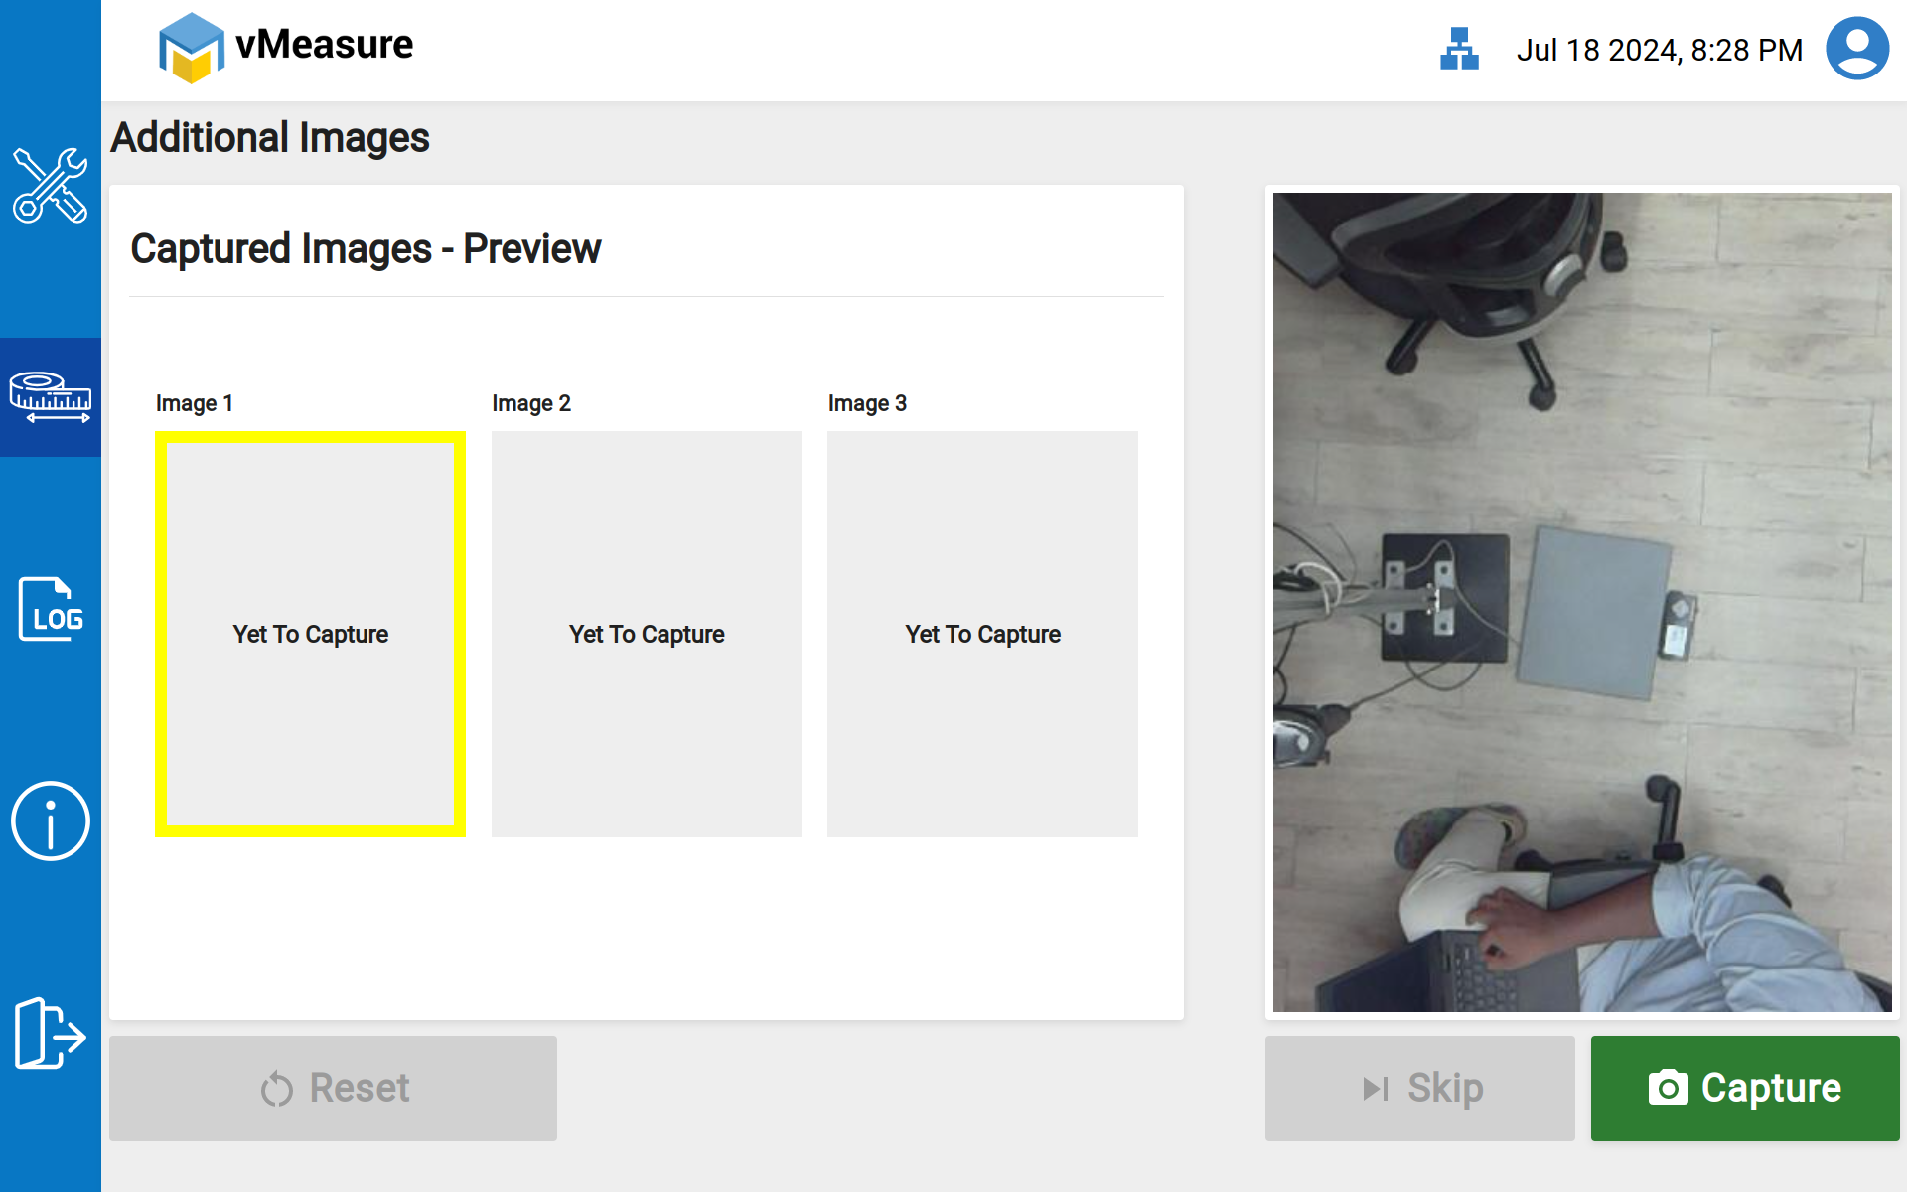Click the network status icon

(x=1459, y=49)
